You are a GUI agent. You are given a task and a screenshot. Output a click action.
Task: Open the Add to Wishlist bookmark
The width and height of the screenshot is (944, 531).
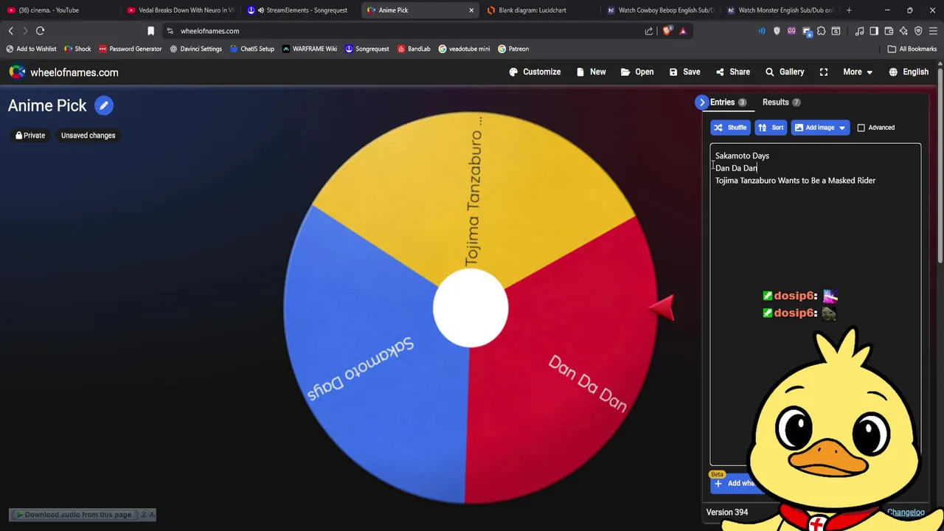[31, 49]
